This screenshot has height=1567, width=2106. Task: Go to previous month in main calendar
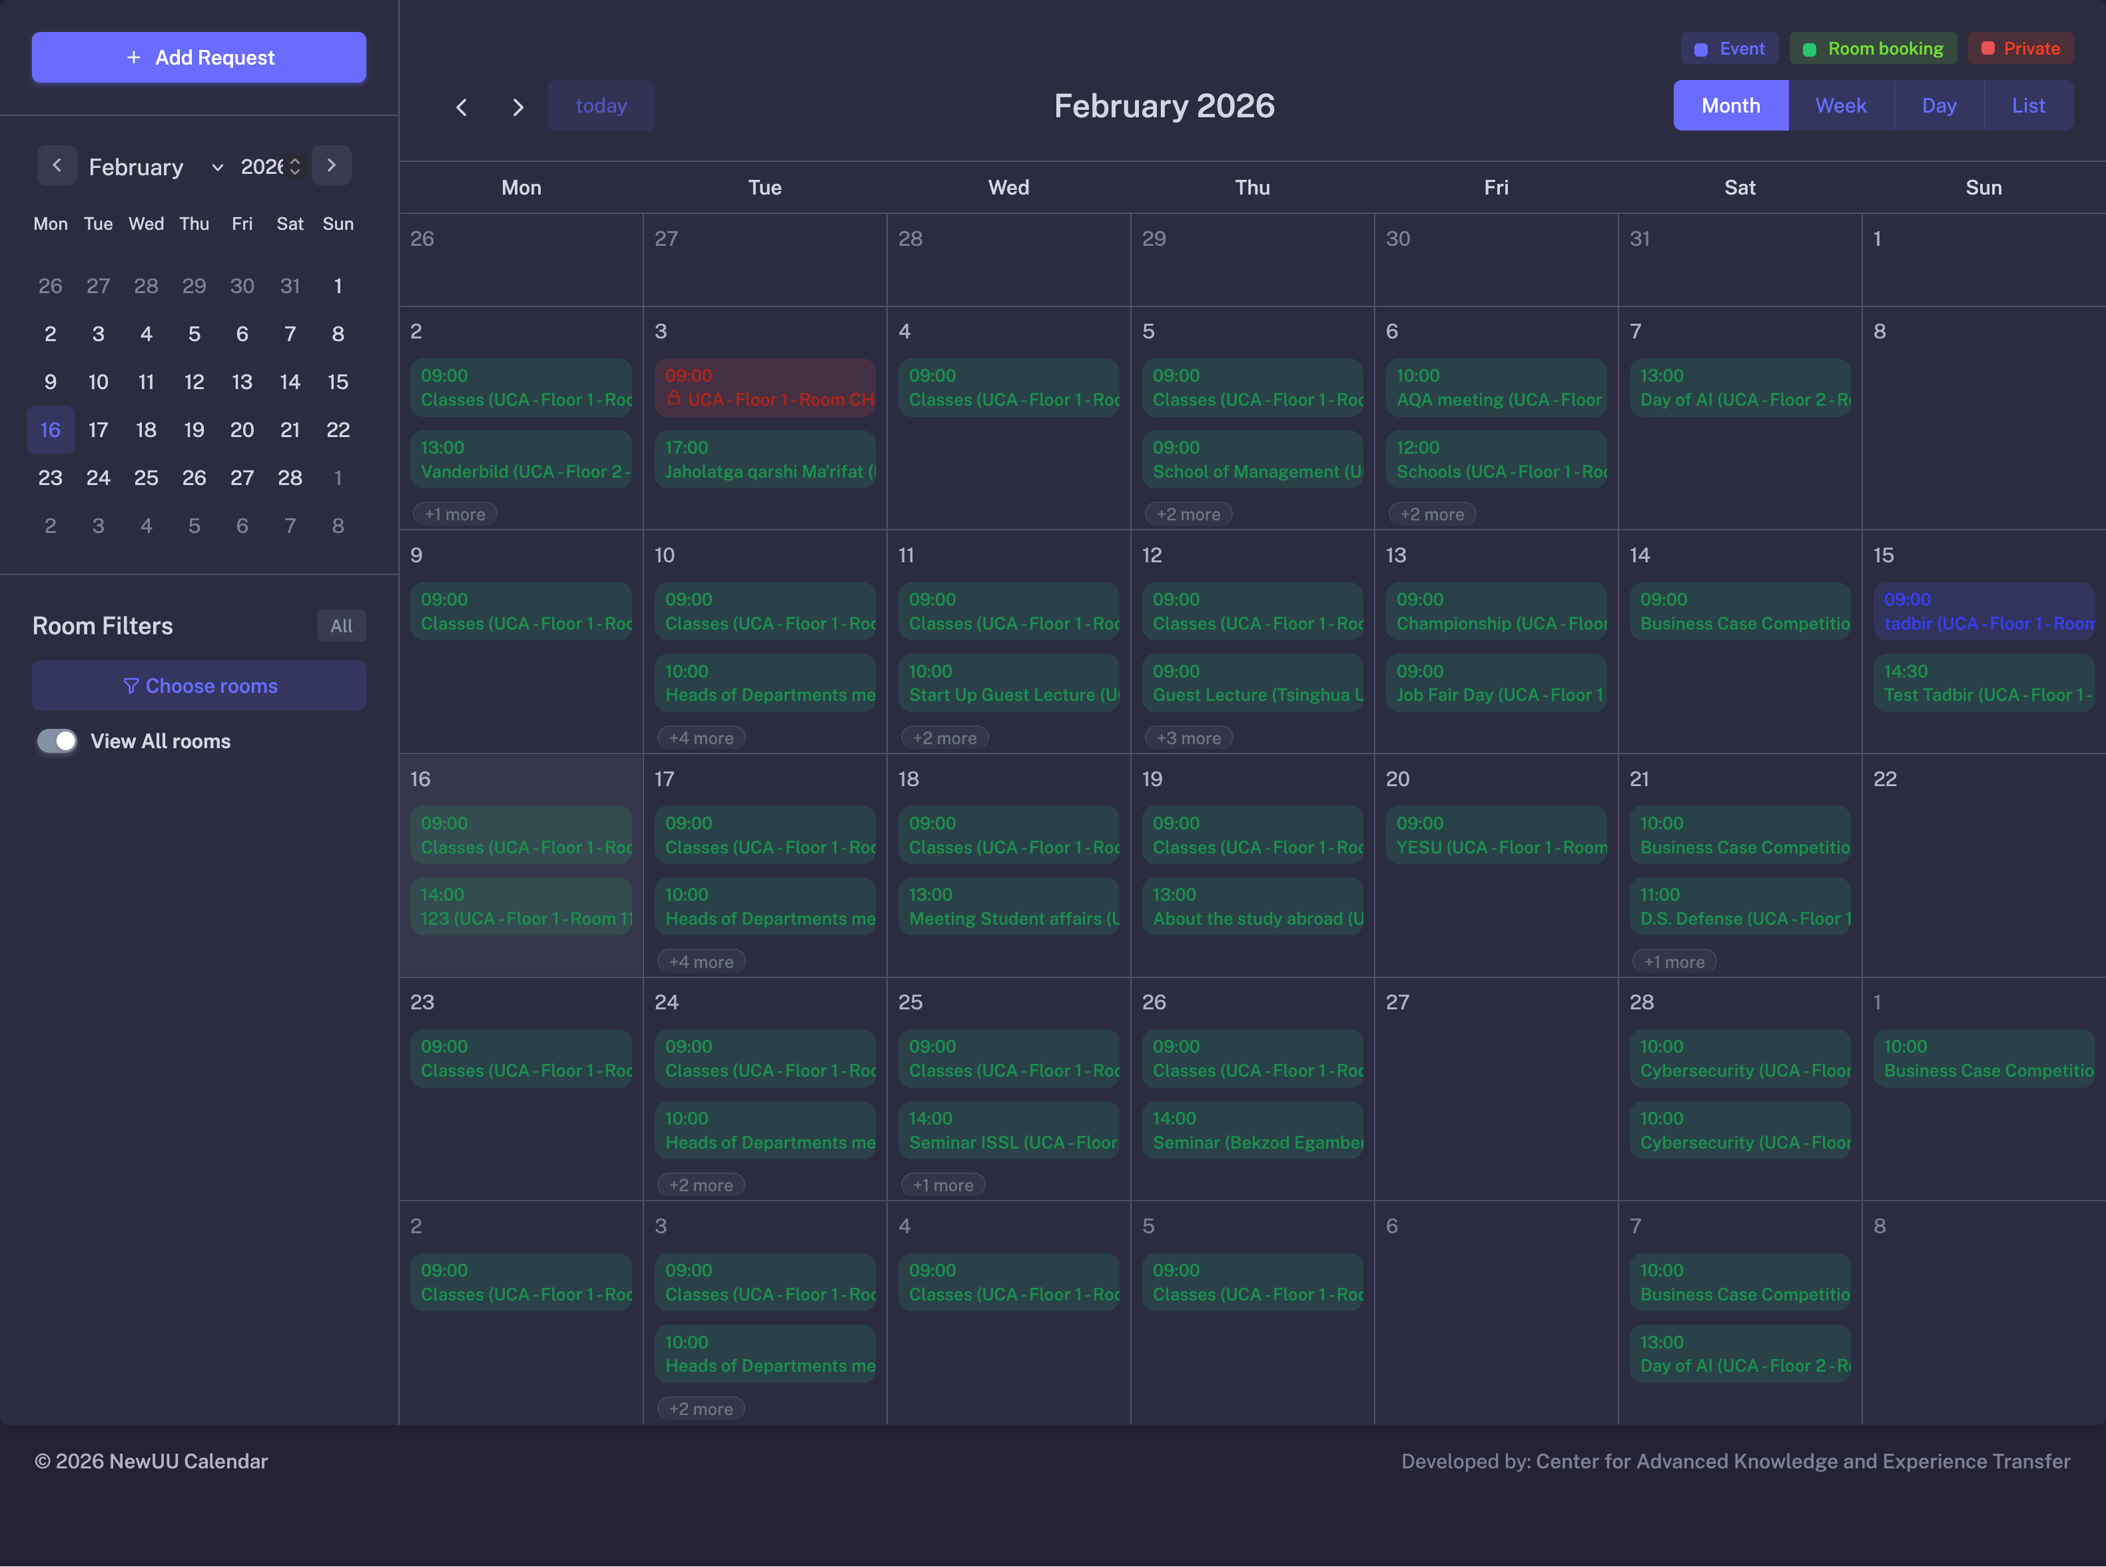(x=462, y=106)
